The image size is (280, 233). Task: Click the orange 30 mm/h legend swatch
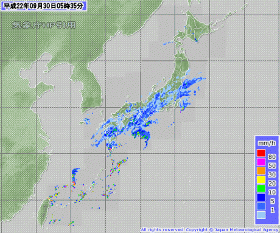click(x=261, y=171)
